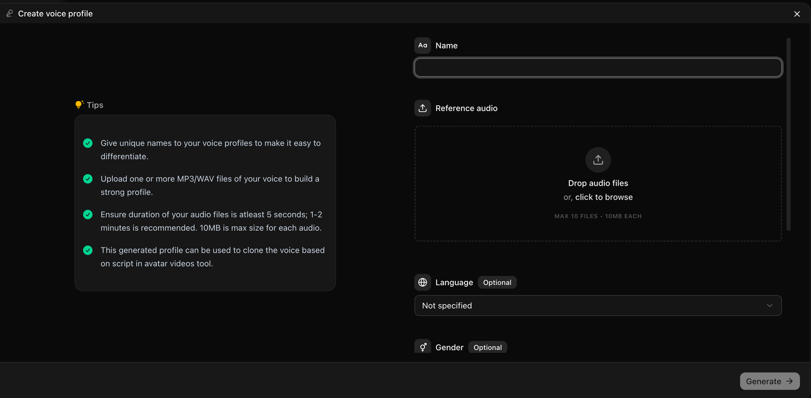The image size is (811, 398).
Task: Click the 'Name' field label
Action: pos(447,46)
